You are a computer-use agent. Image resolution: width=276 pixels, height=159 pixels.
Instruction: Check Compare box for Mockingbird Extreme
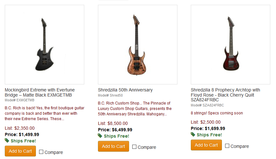coord(41,152)
